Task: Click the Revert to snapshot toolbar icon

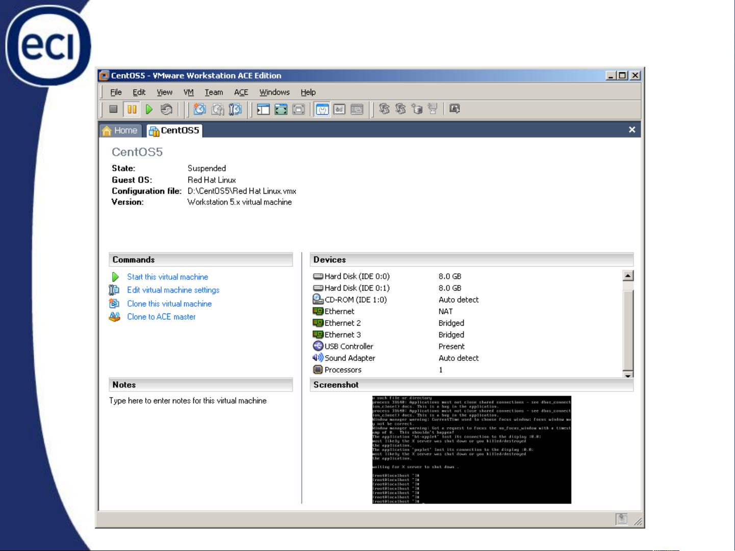Action: coord(218,109)
